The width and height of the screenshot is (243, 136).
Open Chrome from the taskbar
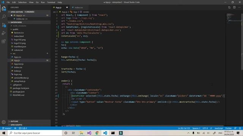pyautogui.click(x=97, y=133)
